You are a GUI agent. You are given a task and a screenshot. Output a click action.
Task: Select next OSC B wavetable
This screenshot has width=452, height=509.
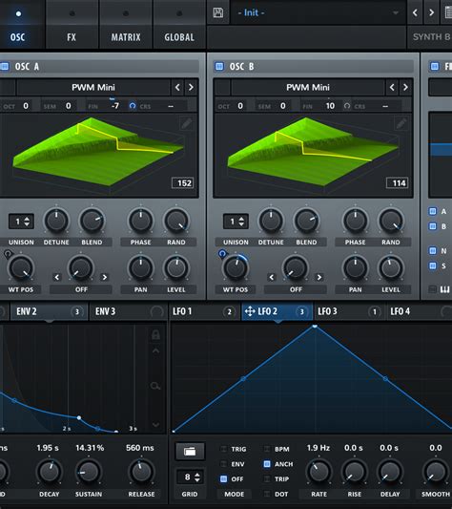[405, 87]
